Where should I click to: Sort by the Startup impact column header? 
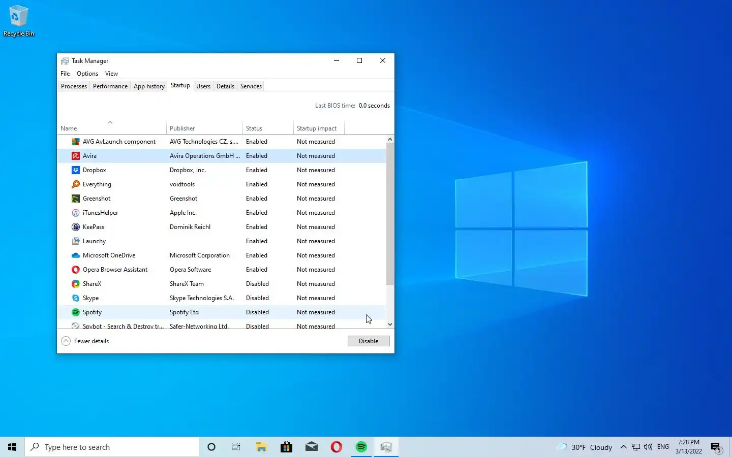point(319,128)
